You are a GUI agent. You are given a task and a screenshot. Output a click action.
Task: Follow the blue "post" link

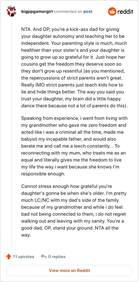[x=88, y=12]
